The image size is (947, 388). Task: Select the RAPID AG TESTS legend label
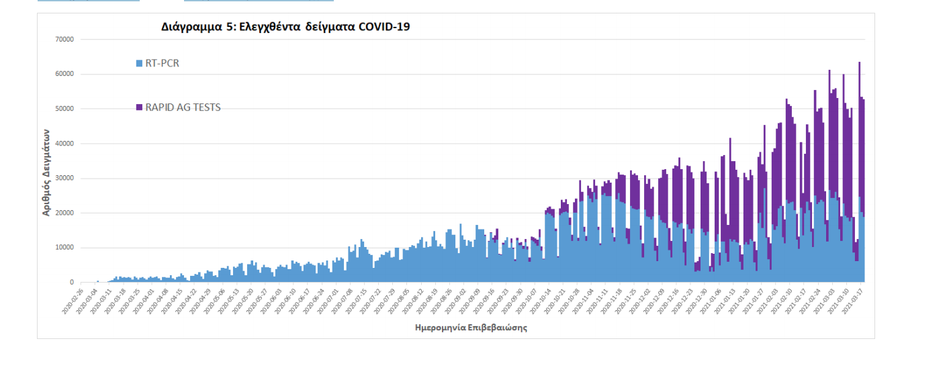pyautogui.click(x=183, y=107)
